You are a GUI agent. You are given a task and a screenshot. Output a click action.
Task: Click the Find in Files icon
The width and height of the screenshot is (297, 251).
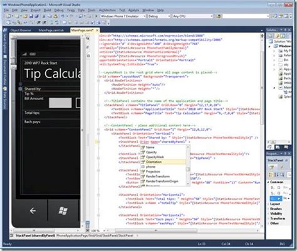219,16
